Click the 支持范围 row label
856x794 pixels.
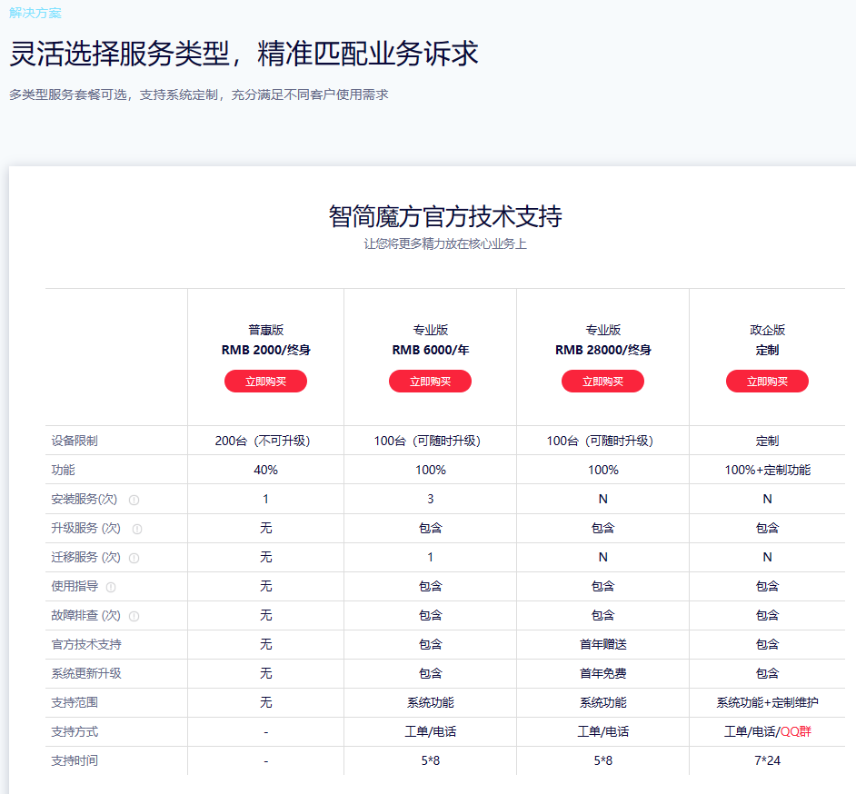75,702
